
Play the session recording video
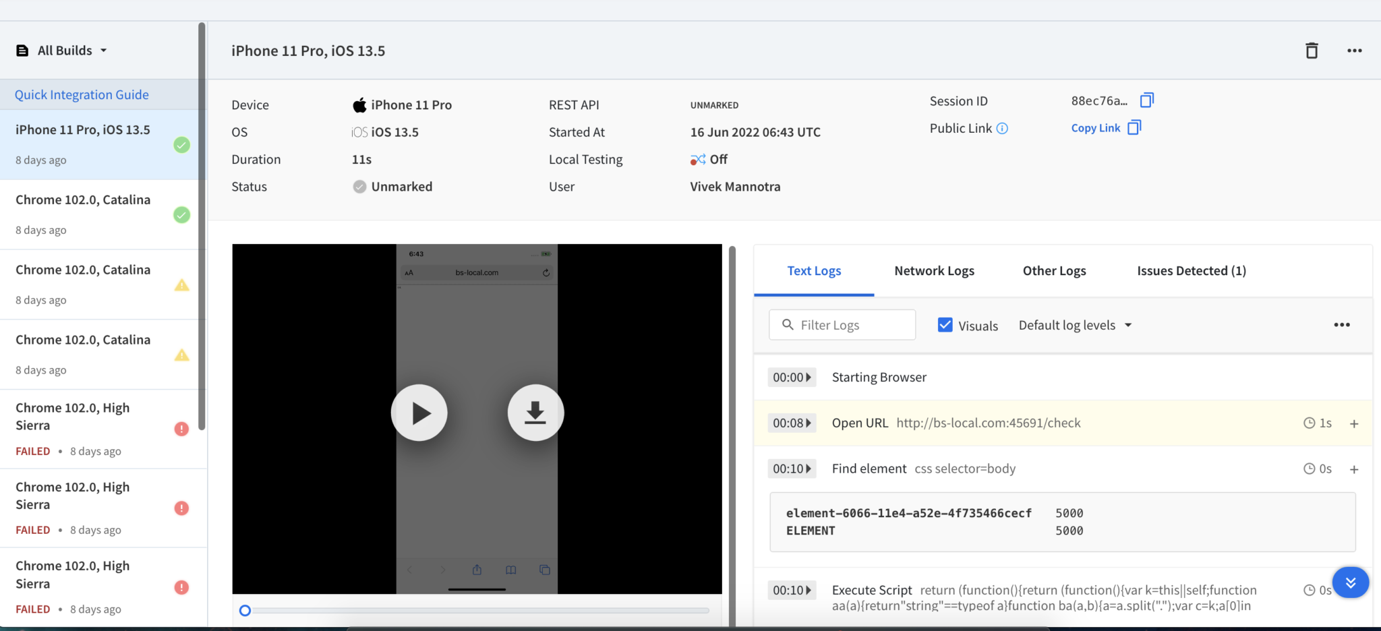pyautogui.click(x=419, y=413)
